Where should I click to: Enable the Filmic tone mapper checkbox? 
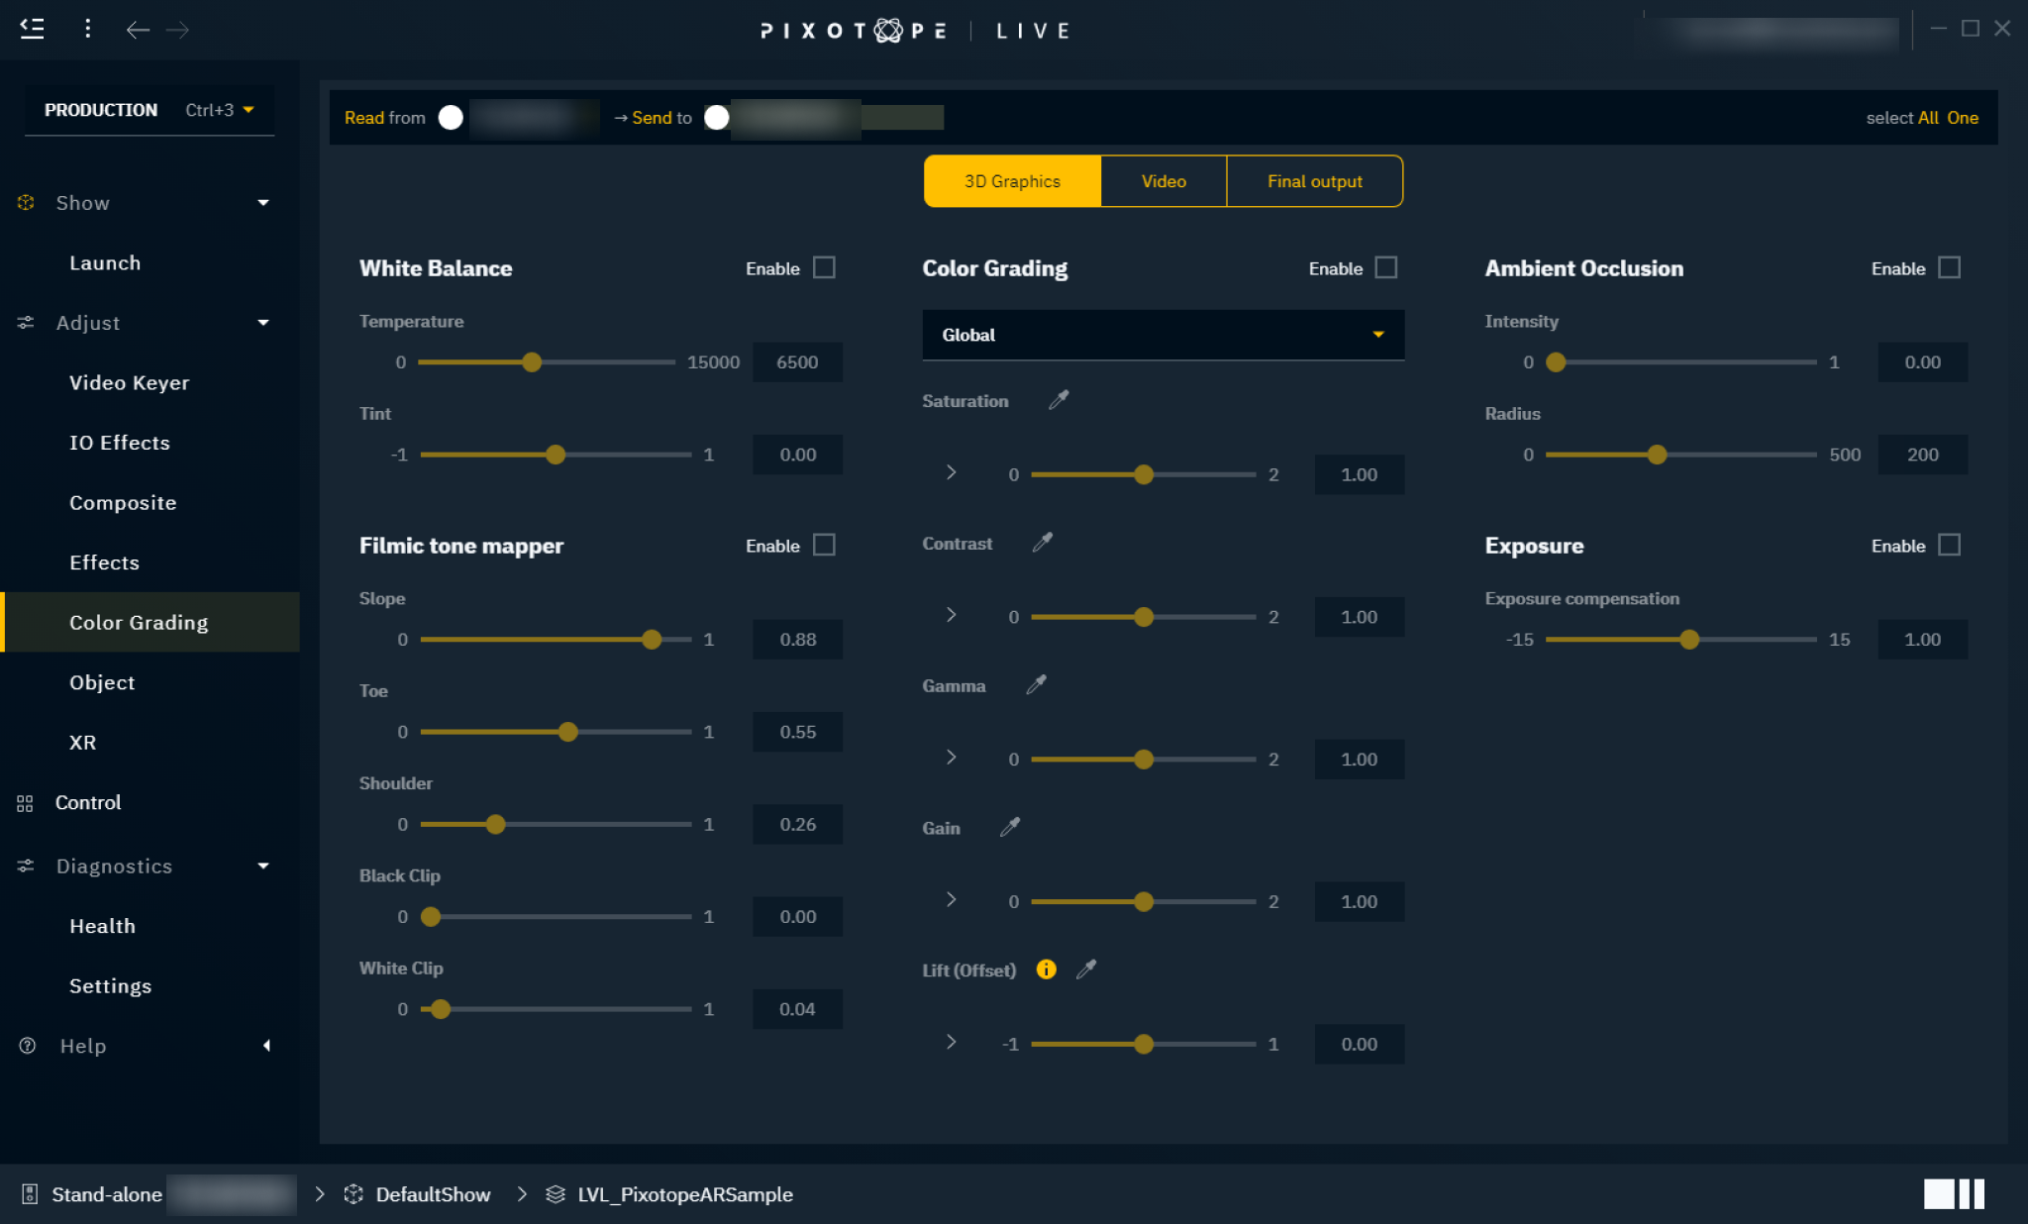824,546
